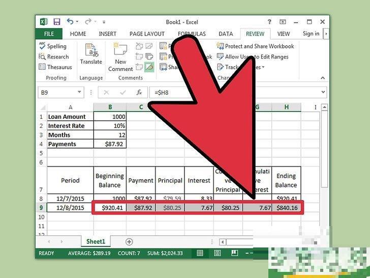Add a new sheet with plus icon

pyautogui.click(x=129, y=242)
